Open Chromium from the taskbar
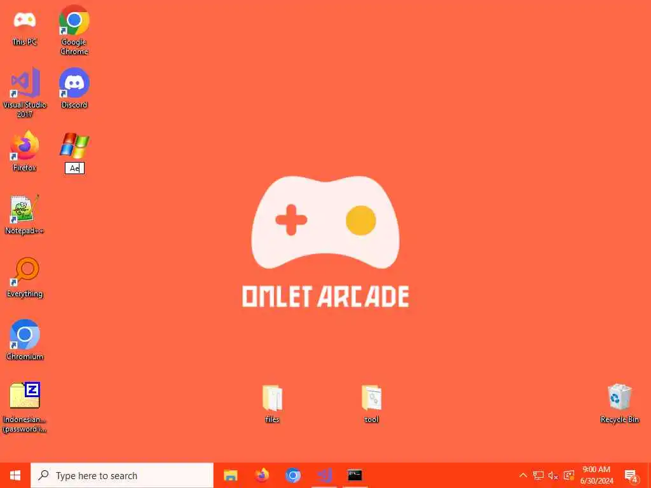 click(x=292, y=475)
